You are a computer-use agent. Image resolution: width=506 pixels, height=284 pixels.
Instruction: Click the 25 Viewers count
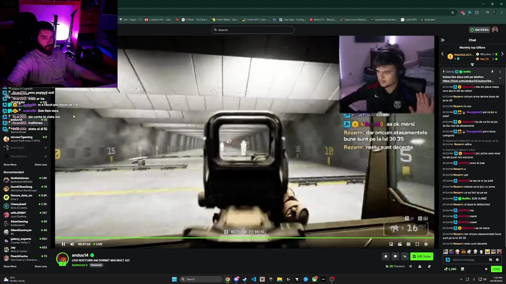(x=395, y=266)
